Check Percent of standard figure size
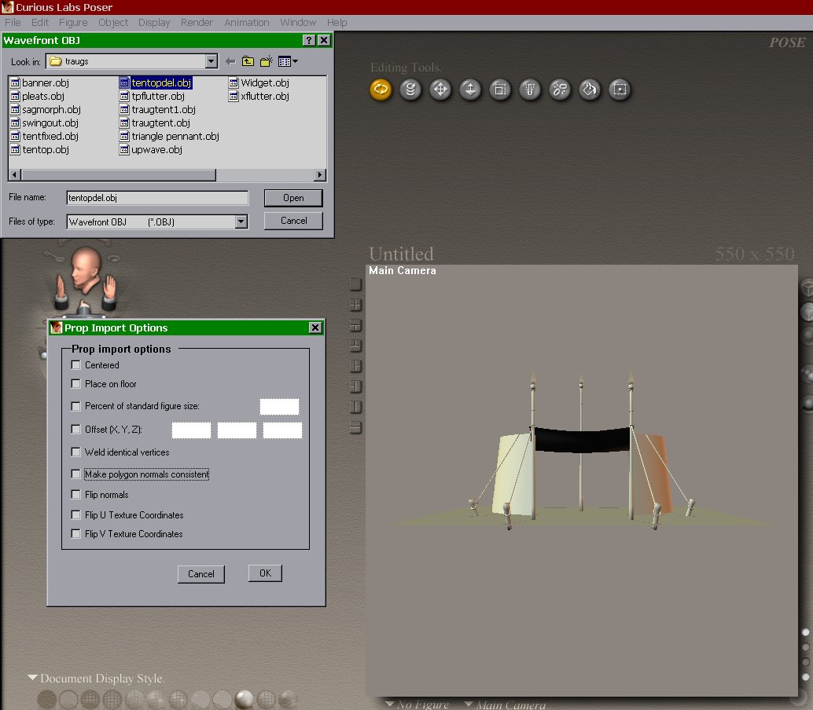Image resolution: width=813 pixels, height=710 pixels. pyautogui.click(x=75, y=406)
